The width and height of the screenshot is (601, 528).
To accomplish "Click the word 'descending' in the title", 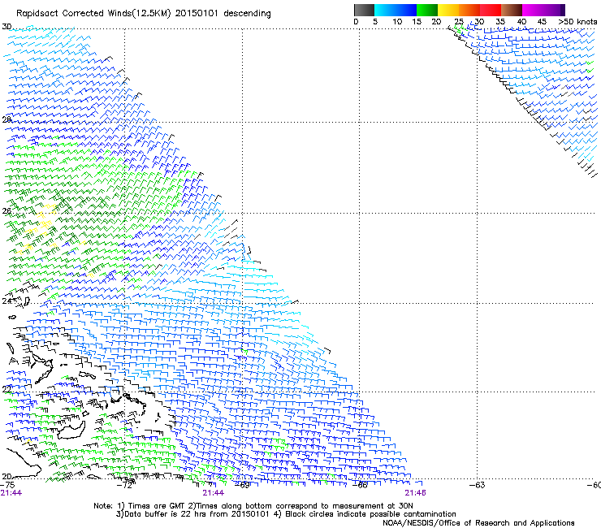I will click(x=247, y=14).
